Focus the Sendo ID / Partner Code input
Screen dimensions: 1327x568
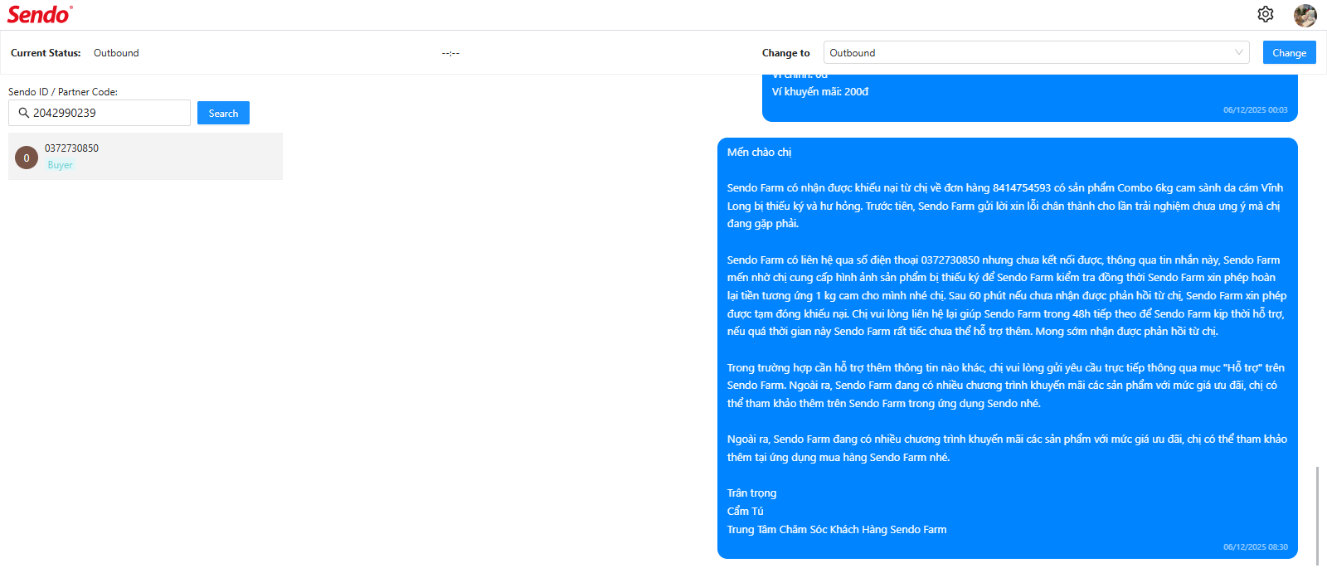point(100,113)
